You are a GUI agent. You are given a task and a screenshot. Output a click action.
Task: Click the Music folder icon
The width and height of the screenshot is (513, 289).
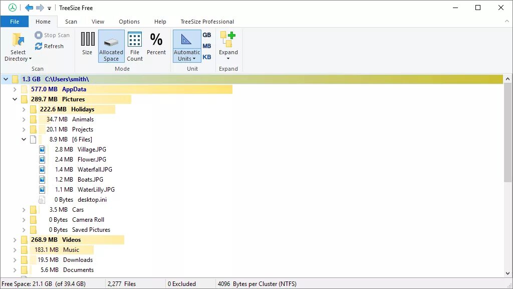click(24, 250)
